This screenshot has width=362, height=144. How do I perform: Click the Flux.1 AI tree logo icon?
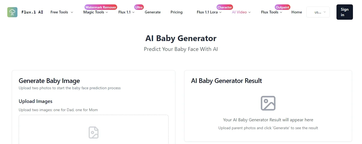[x=12, y=12]
